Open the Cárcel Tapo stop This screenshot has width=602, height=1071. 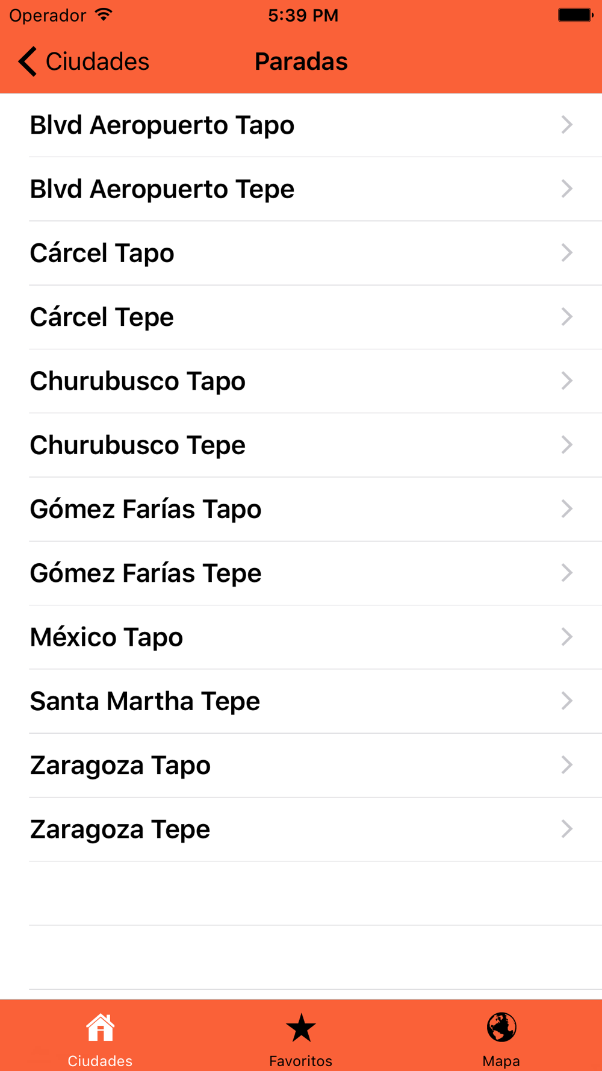(102, 253)
